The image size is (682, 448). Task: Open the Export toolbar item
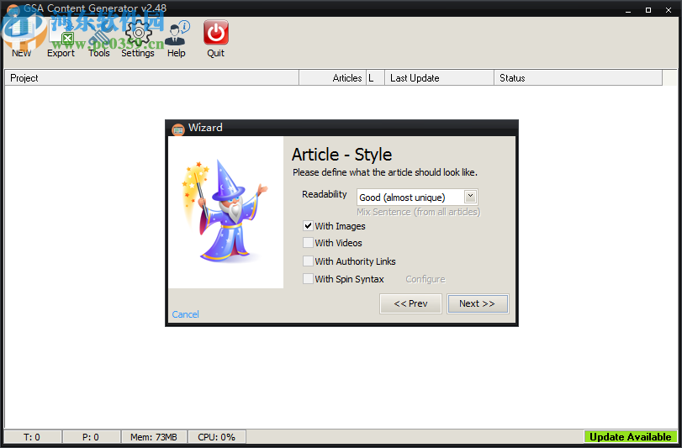[61, 37]
